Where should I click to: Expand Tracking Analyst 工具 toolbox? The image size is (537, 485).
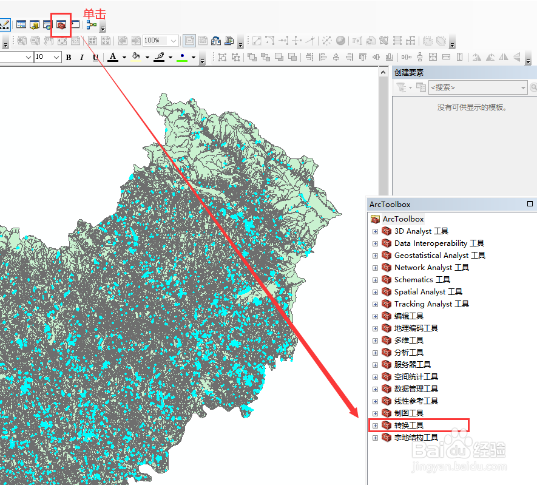[x=375, y=305]
